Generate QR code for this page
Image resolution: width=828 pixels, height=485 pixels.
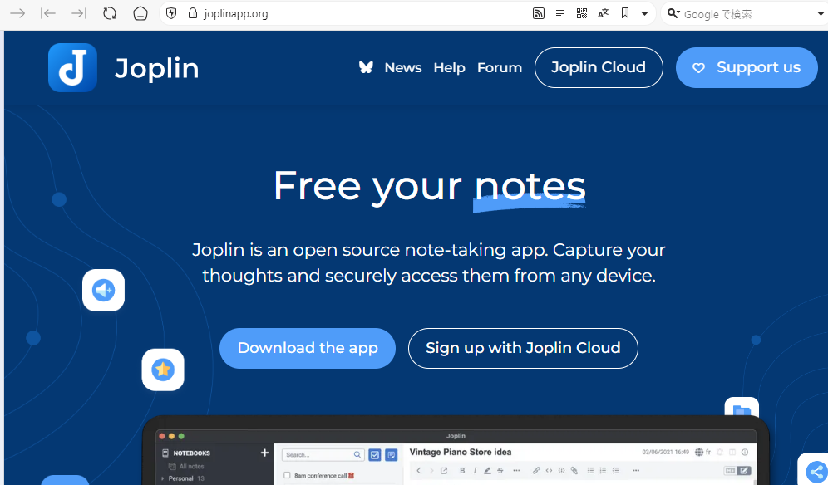[x=581, y=13]
